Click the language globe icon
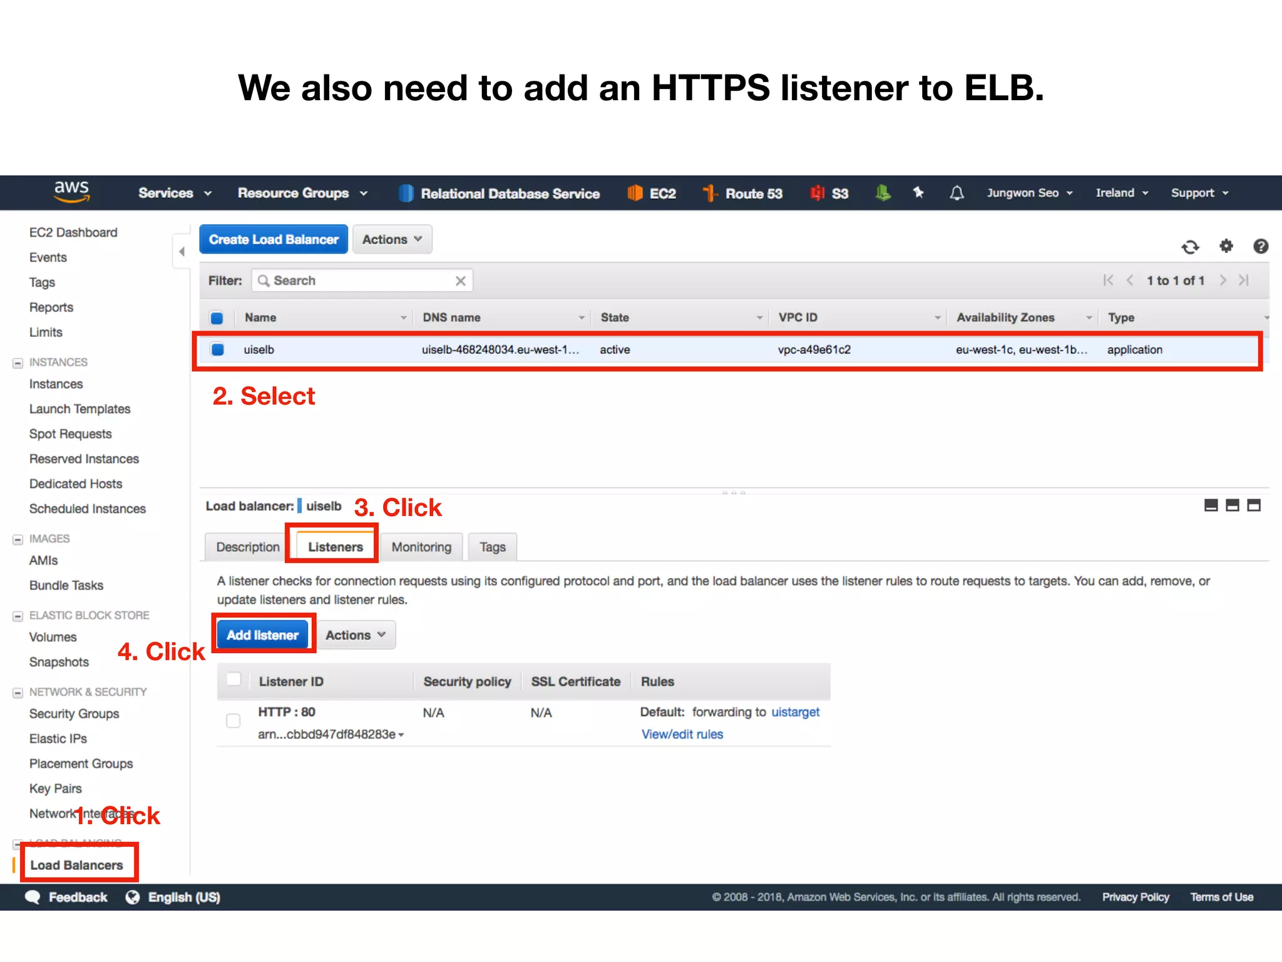 point(133,897)
